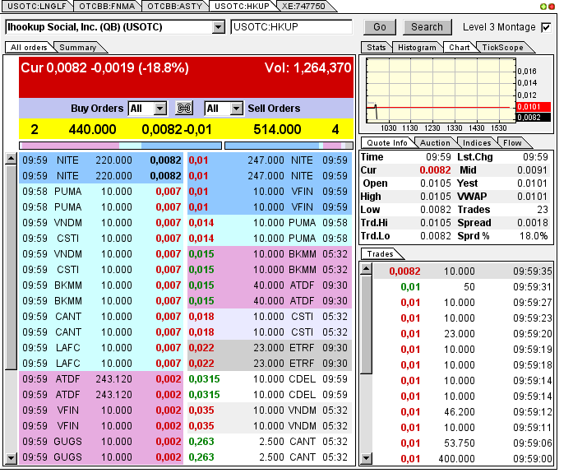
Task: Click the USOTC:HKUP symbol input field
Action: (291, 27)
